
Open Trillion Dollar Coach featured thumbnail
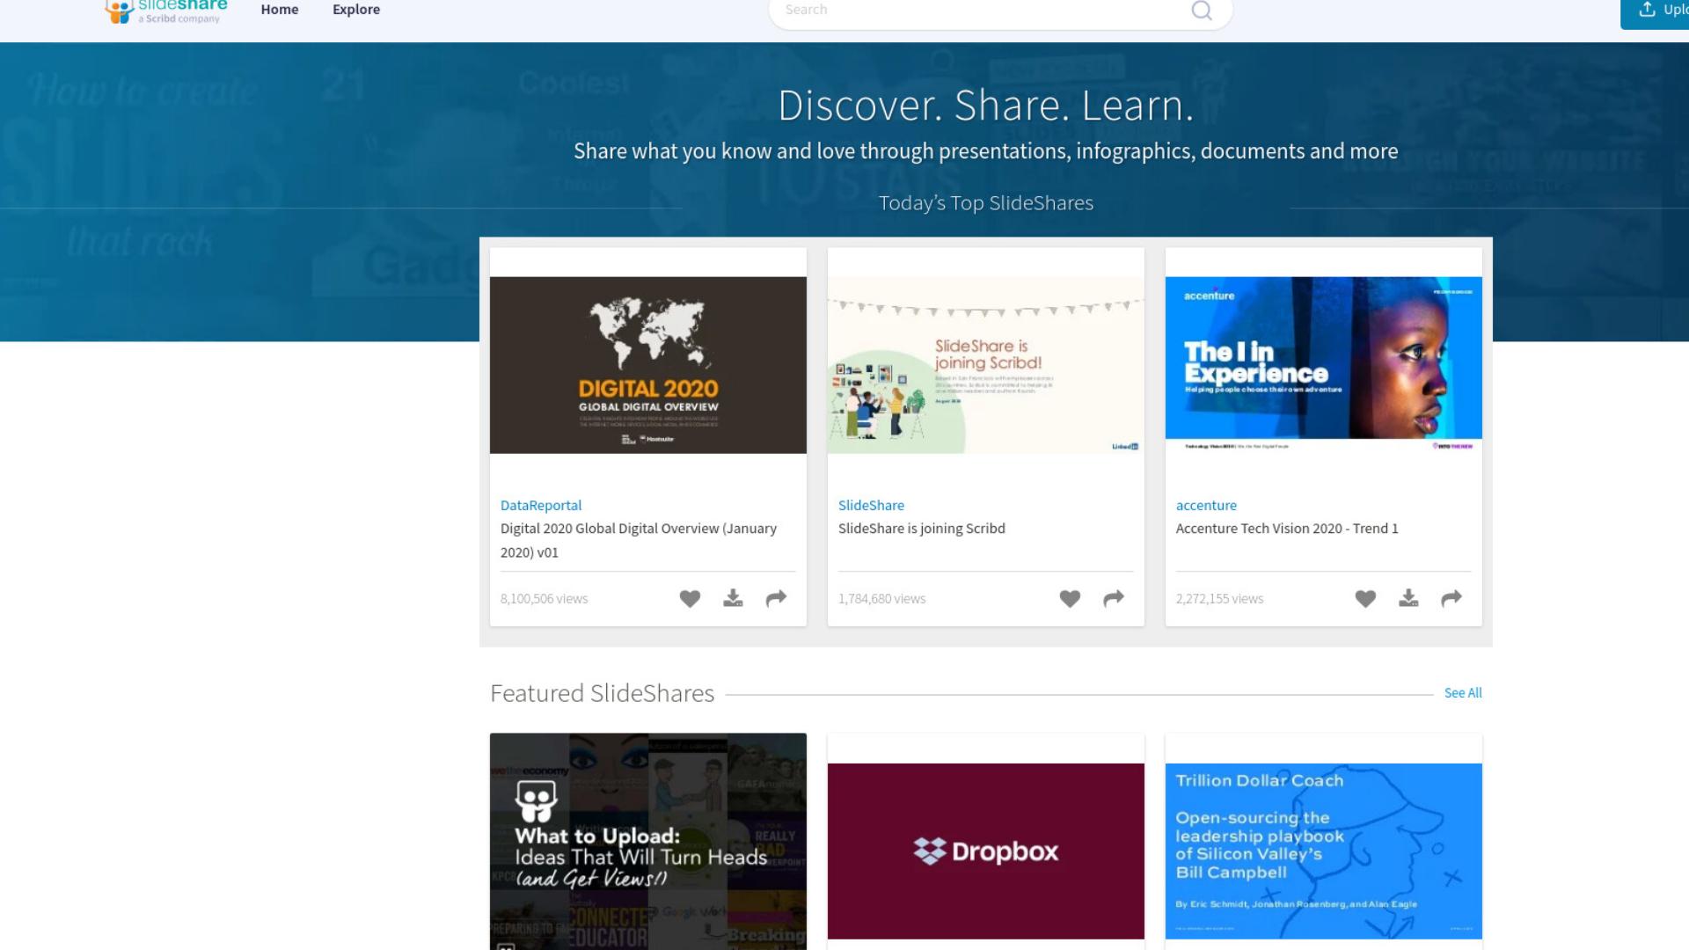(x=1324, y=851)
